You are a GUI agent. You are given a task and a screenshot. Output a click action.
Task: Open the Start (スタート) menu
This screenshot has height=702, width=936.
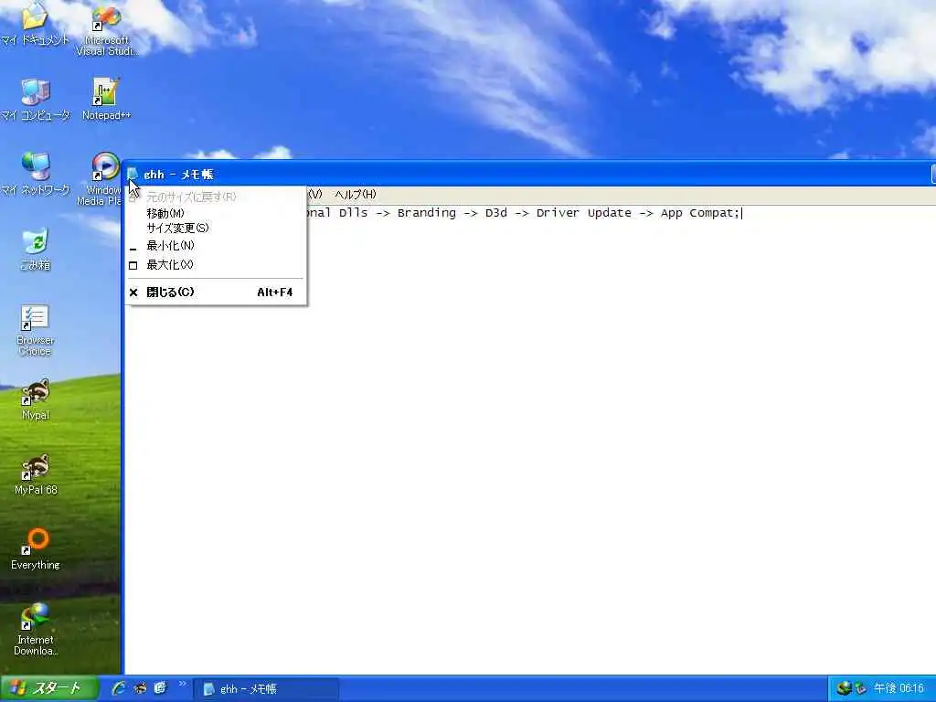click(49, 688)
